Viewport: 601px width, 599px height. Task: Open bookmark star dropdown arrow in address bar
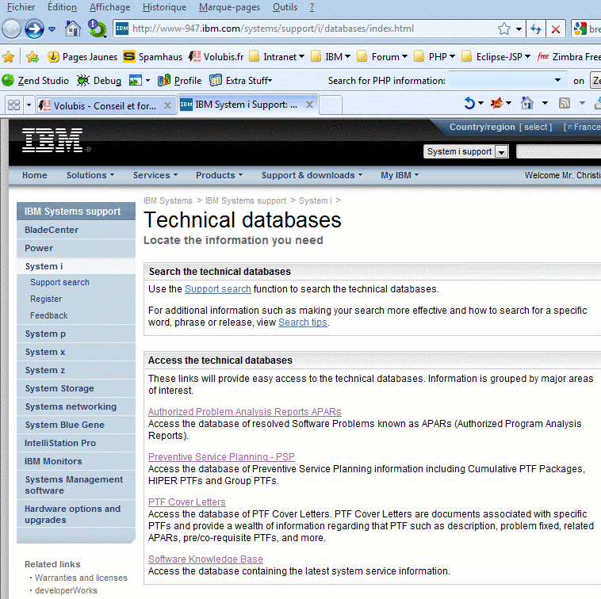point(519,29)
